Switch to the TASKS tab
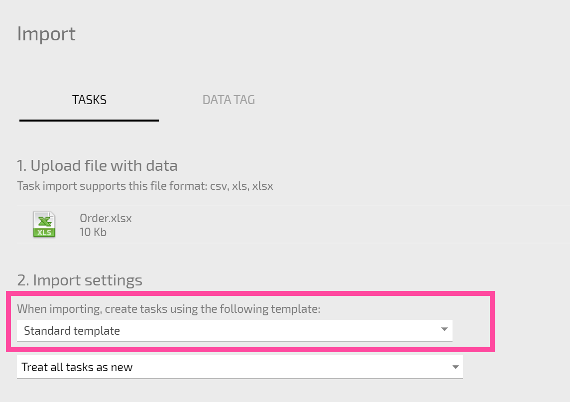This screenshot has height=402, width=570. [x=89, y=100]
